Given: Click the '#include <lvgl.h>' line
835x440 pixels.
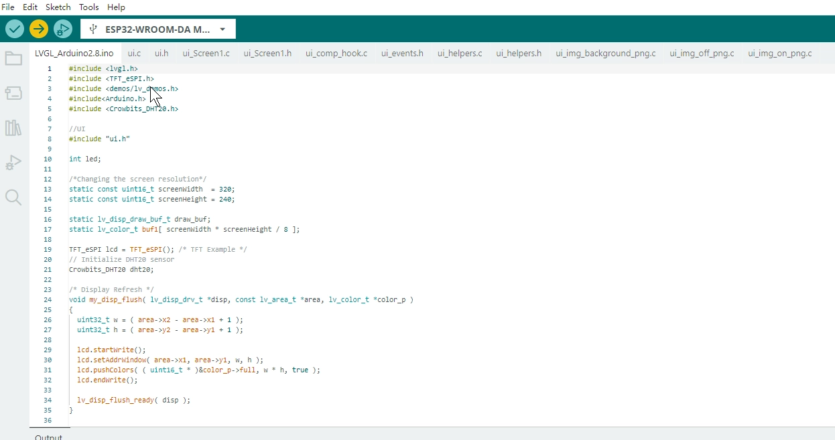Looking at the screenshot, I should (x=103, y=68).
